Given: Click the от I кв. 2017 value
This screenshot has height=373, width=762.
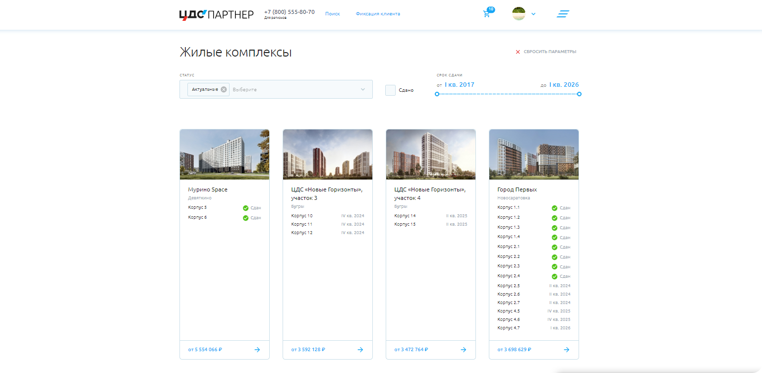Looking at the screenshot, I should point(456,85).
